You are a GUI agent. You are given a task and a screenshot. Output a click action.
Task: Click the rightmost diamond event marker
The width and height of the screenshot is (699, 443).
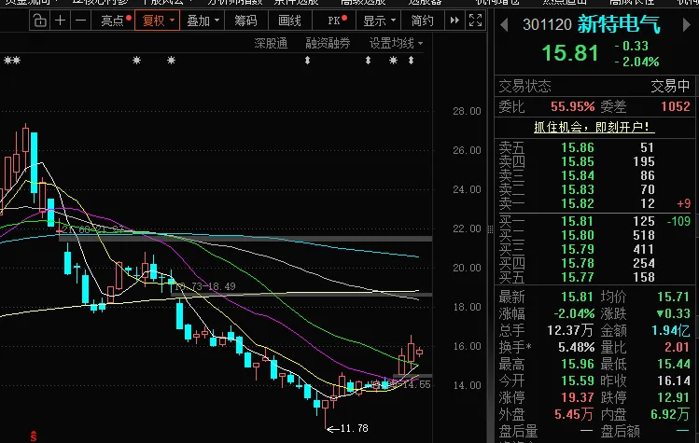(x=411, y=61)
